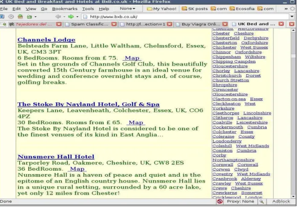The image size is (297, 210).
Task: Click the Proxy: None status panel
Action: (240, 201)
